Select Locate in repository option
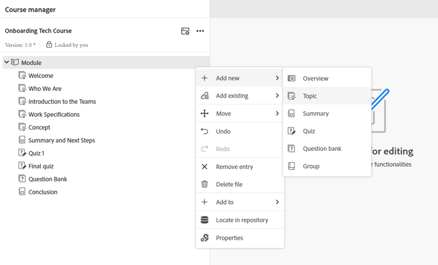Viewport: 438px width, 265px height. tap(242, 220)
